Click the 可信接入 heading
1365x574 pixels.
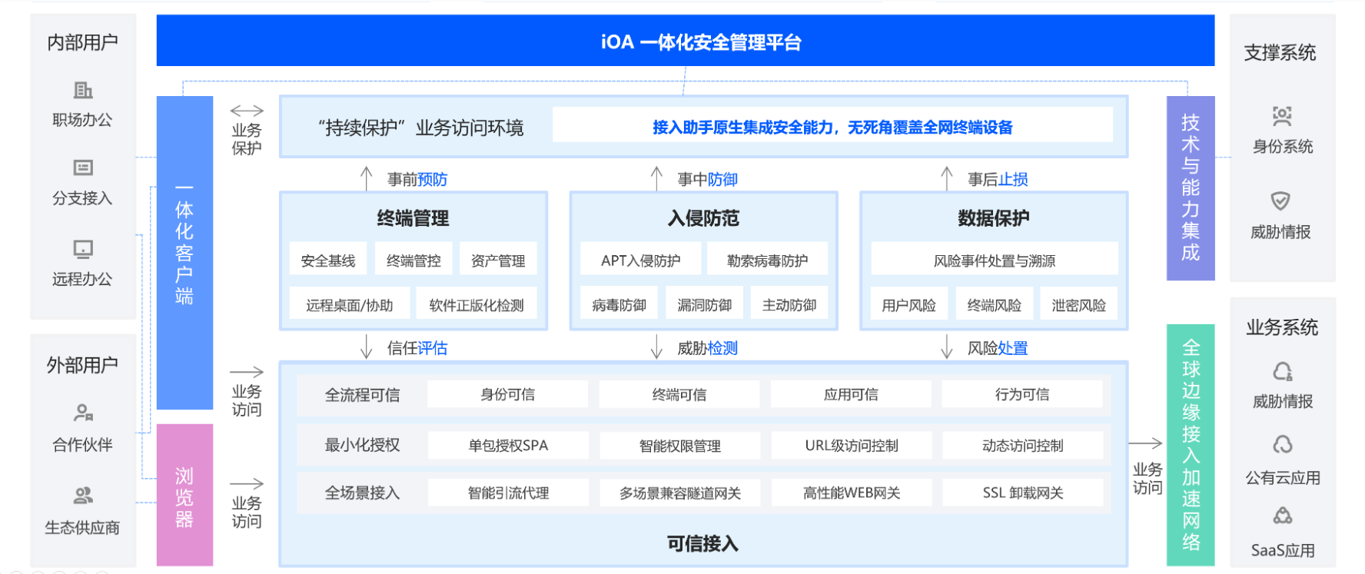click(x=702, y=544)
